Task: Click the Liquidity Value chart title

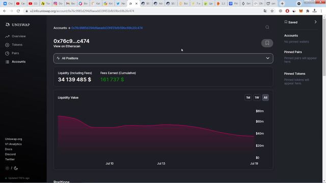Action: tap(68, 98)
